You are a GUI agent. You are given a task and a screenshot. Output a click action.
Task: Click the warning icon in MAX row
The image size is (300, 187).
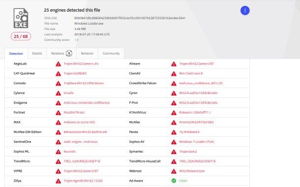tap(58, 123)
